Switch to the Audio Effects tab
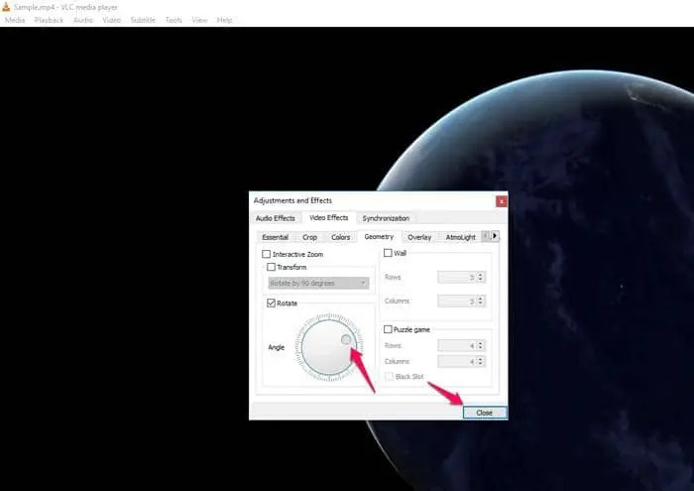 [276, 218]
